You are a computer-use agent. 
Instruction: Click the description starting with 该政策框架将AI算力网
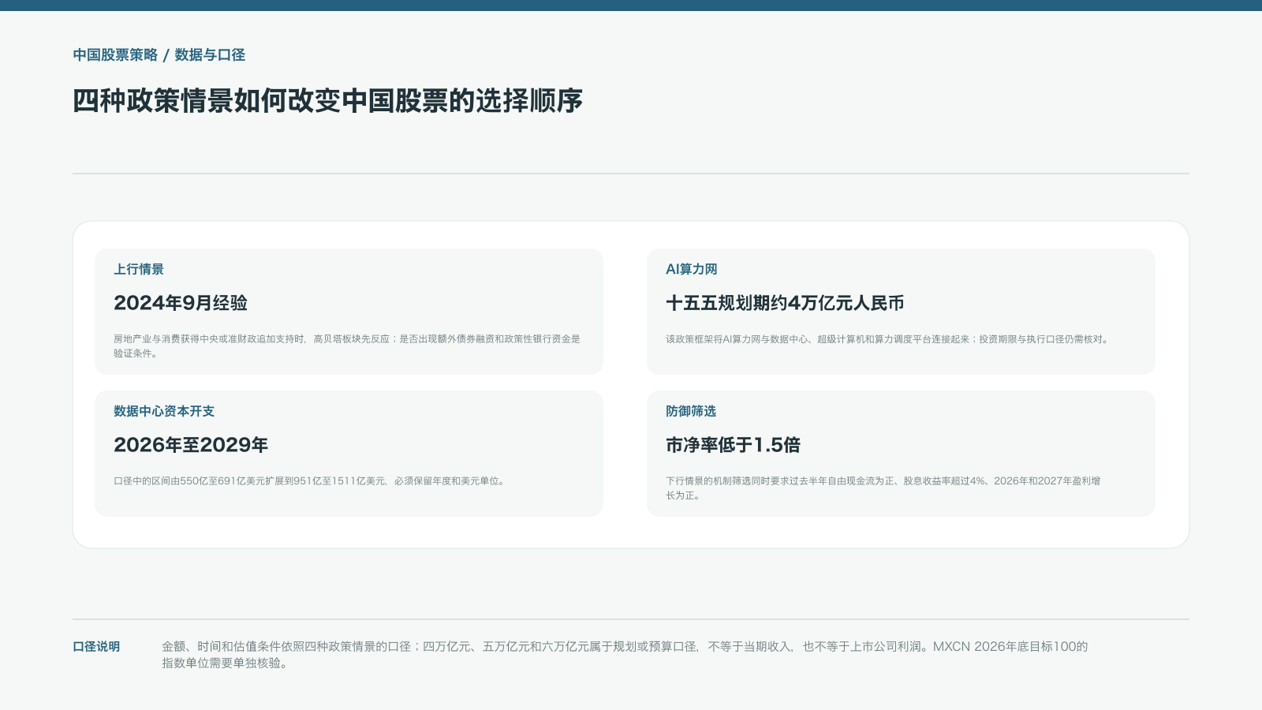coord(889,339)
